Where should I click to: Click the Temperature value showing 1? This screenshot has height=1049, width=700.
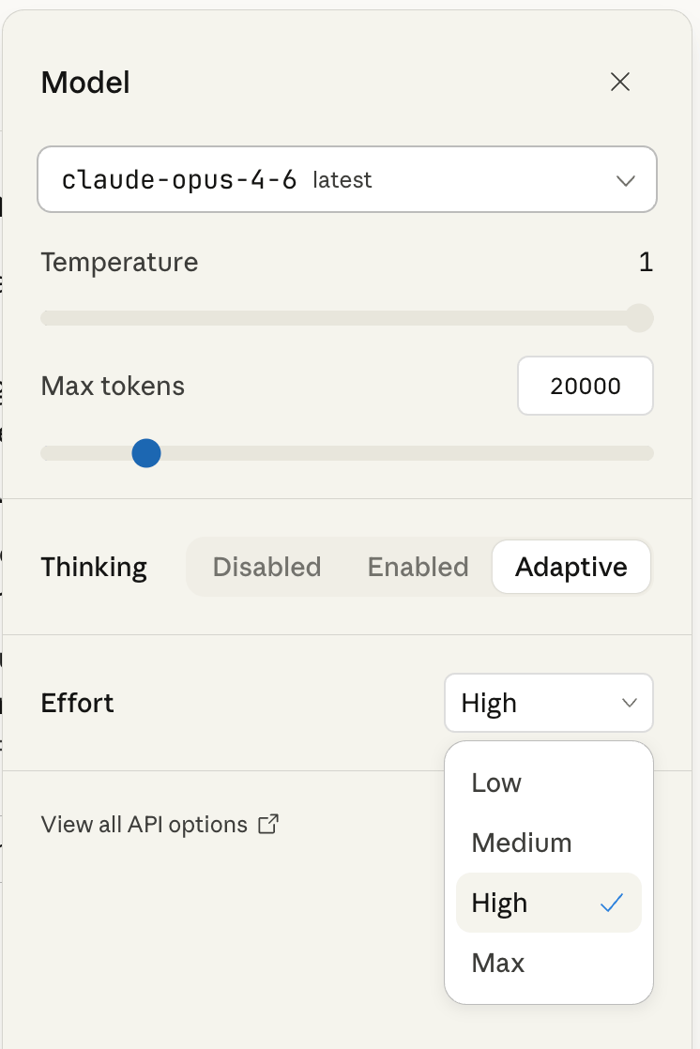point(646,263)
